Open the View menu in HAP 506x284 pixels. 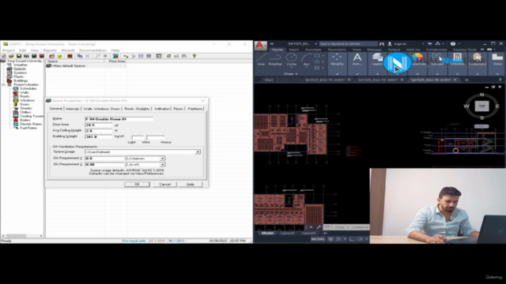point(34,50)
